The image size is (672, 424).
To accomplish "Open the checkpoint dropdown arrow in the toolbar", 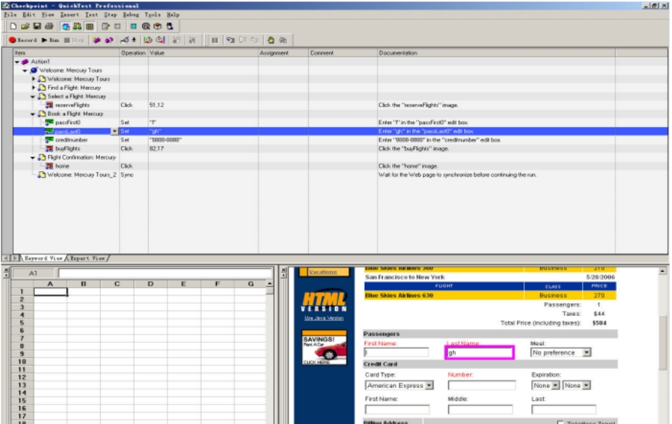I will point(133,41).
